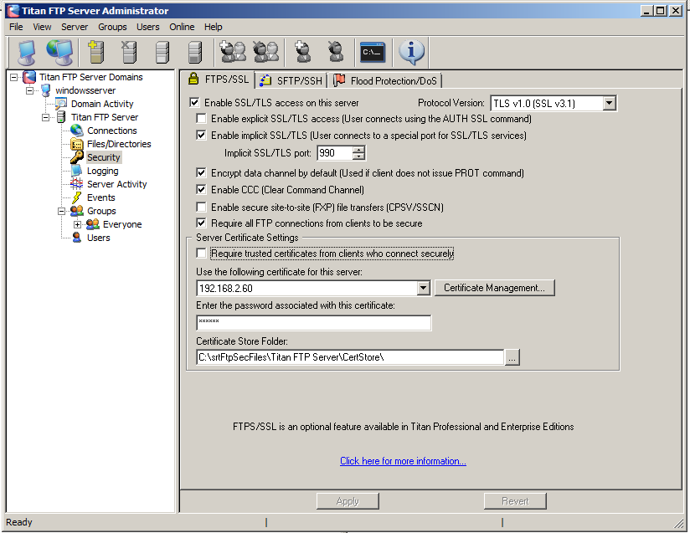690x533 pixels.
Task: Click the Security key icon in tree
Action: coord(77,157)
